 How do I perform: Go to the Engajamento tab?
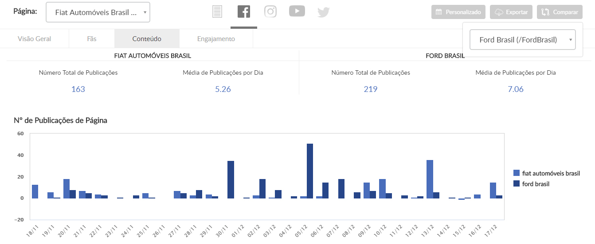216,39
